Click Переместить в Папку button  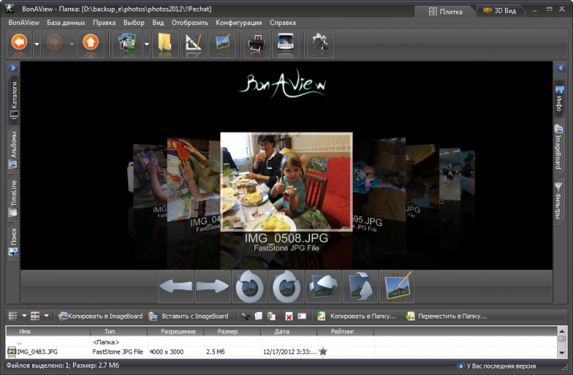446,316
